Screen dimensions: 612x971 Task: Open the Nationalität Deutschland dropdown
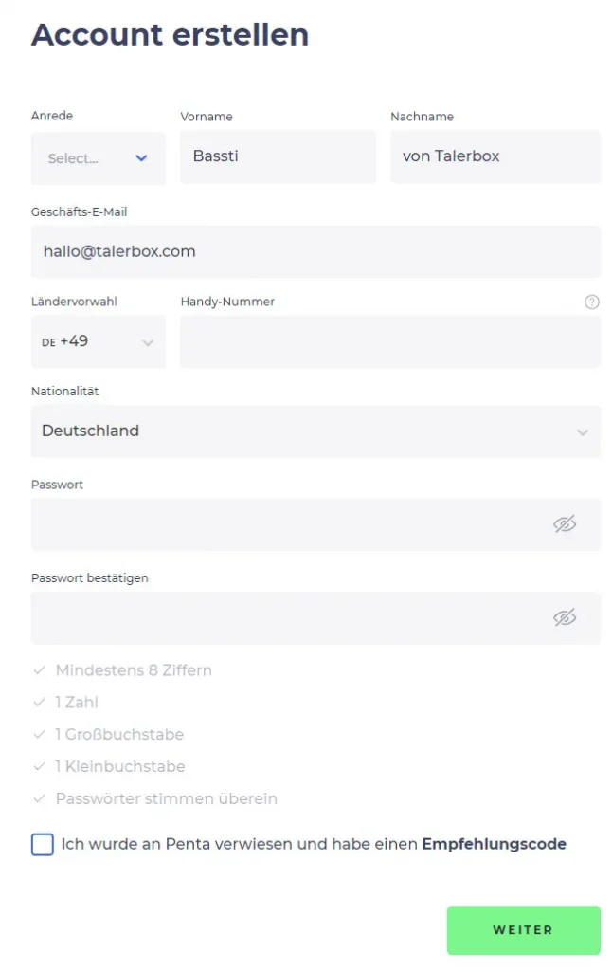[315, 431]
